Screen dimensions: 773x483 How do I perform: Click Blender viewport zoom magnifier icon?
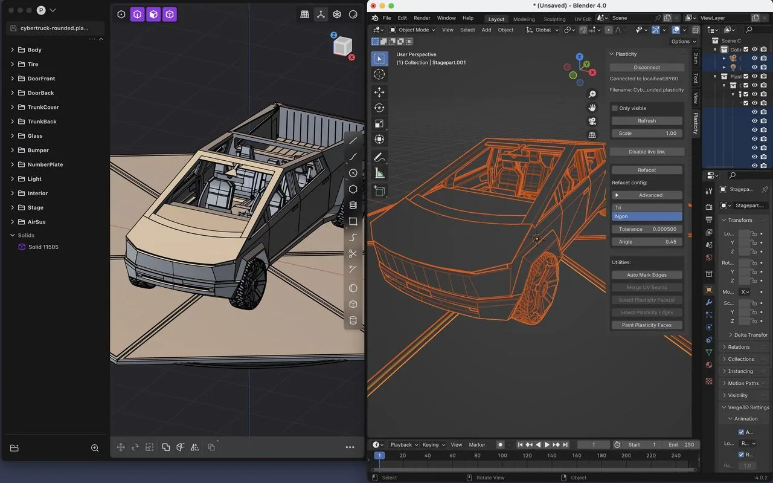point(592,94)
